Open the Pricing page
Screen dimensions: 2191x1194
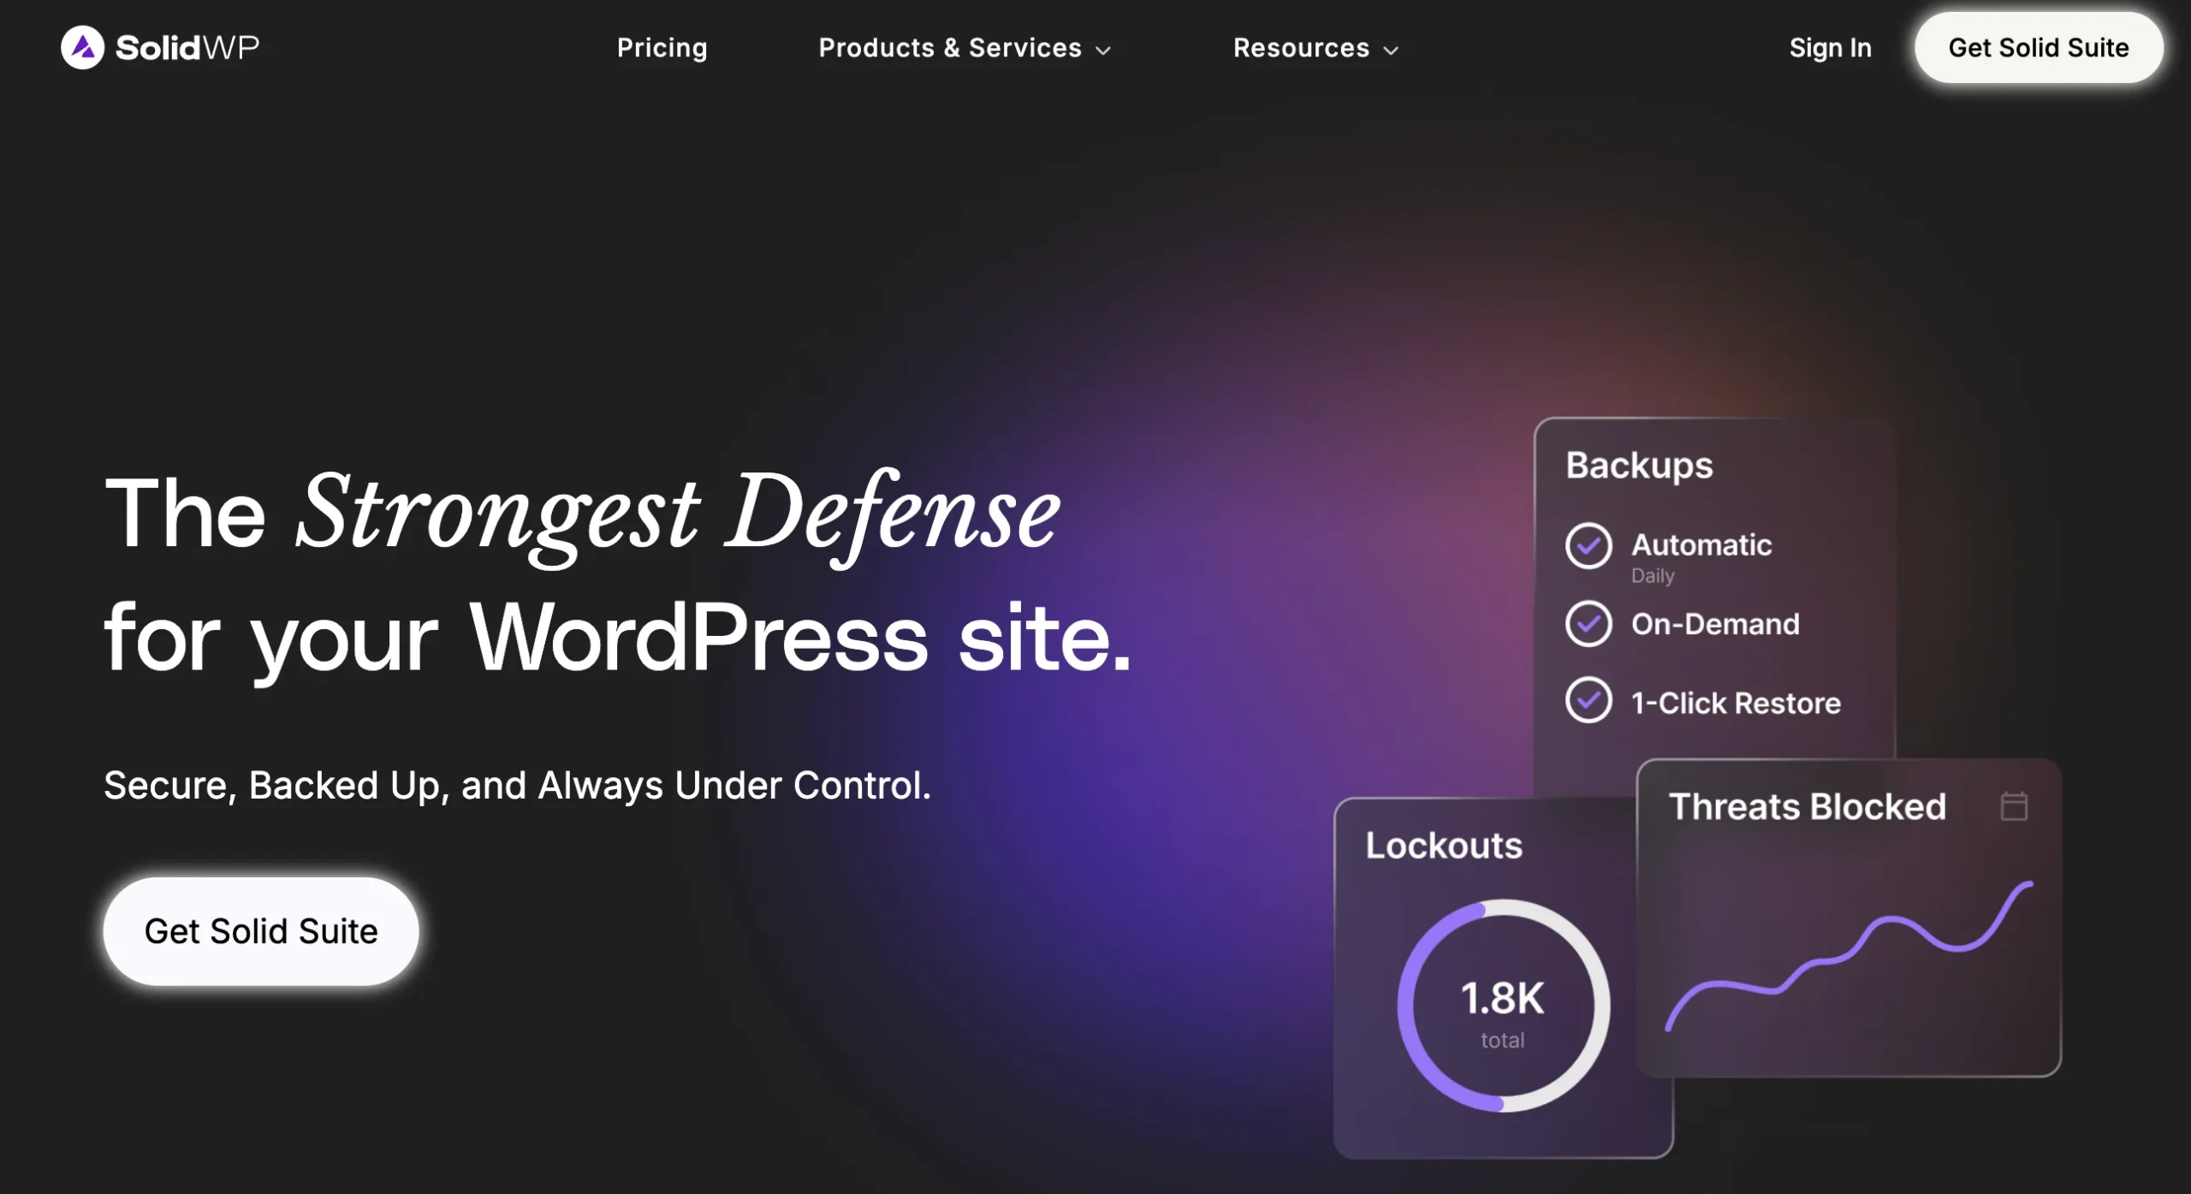coord(662,49)
